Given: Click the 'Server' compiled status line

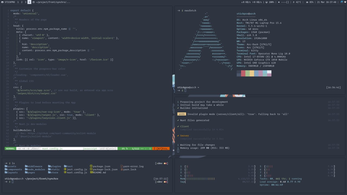Looking at the screenshot, I should pyautogui.click(x=183, y=136).
